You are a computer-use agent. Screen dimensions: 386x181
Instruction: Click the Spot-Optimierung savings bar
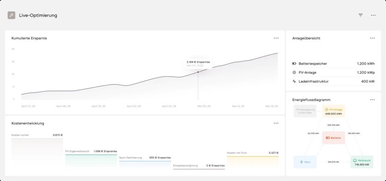coord(145,164)
